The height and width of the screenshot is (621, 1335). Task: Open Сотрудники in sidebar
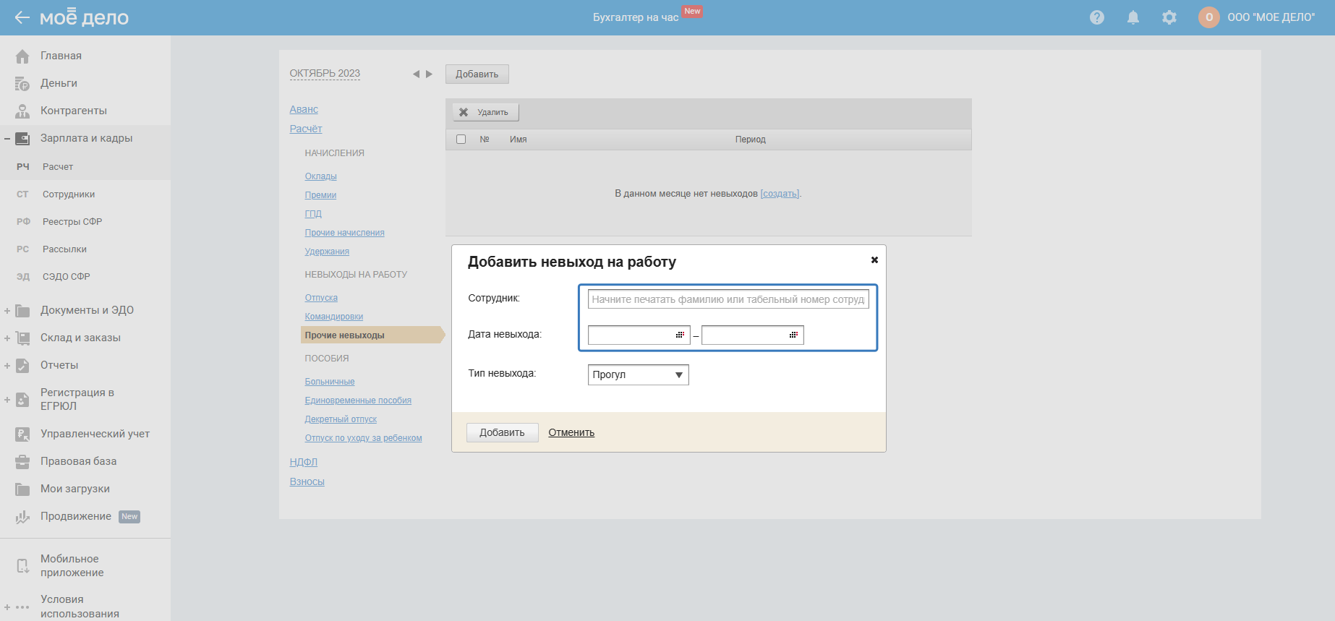click(x=69, y=194)
